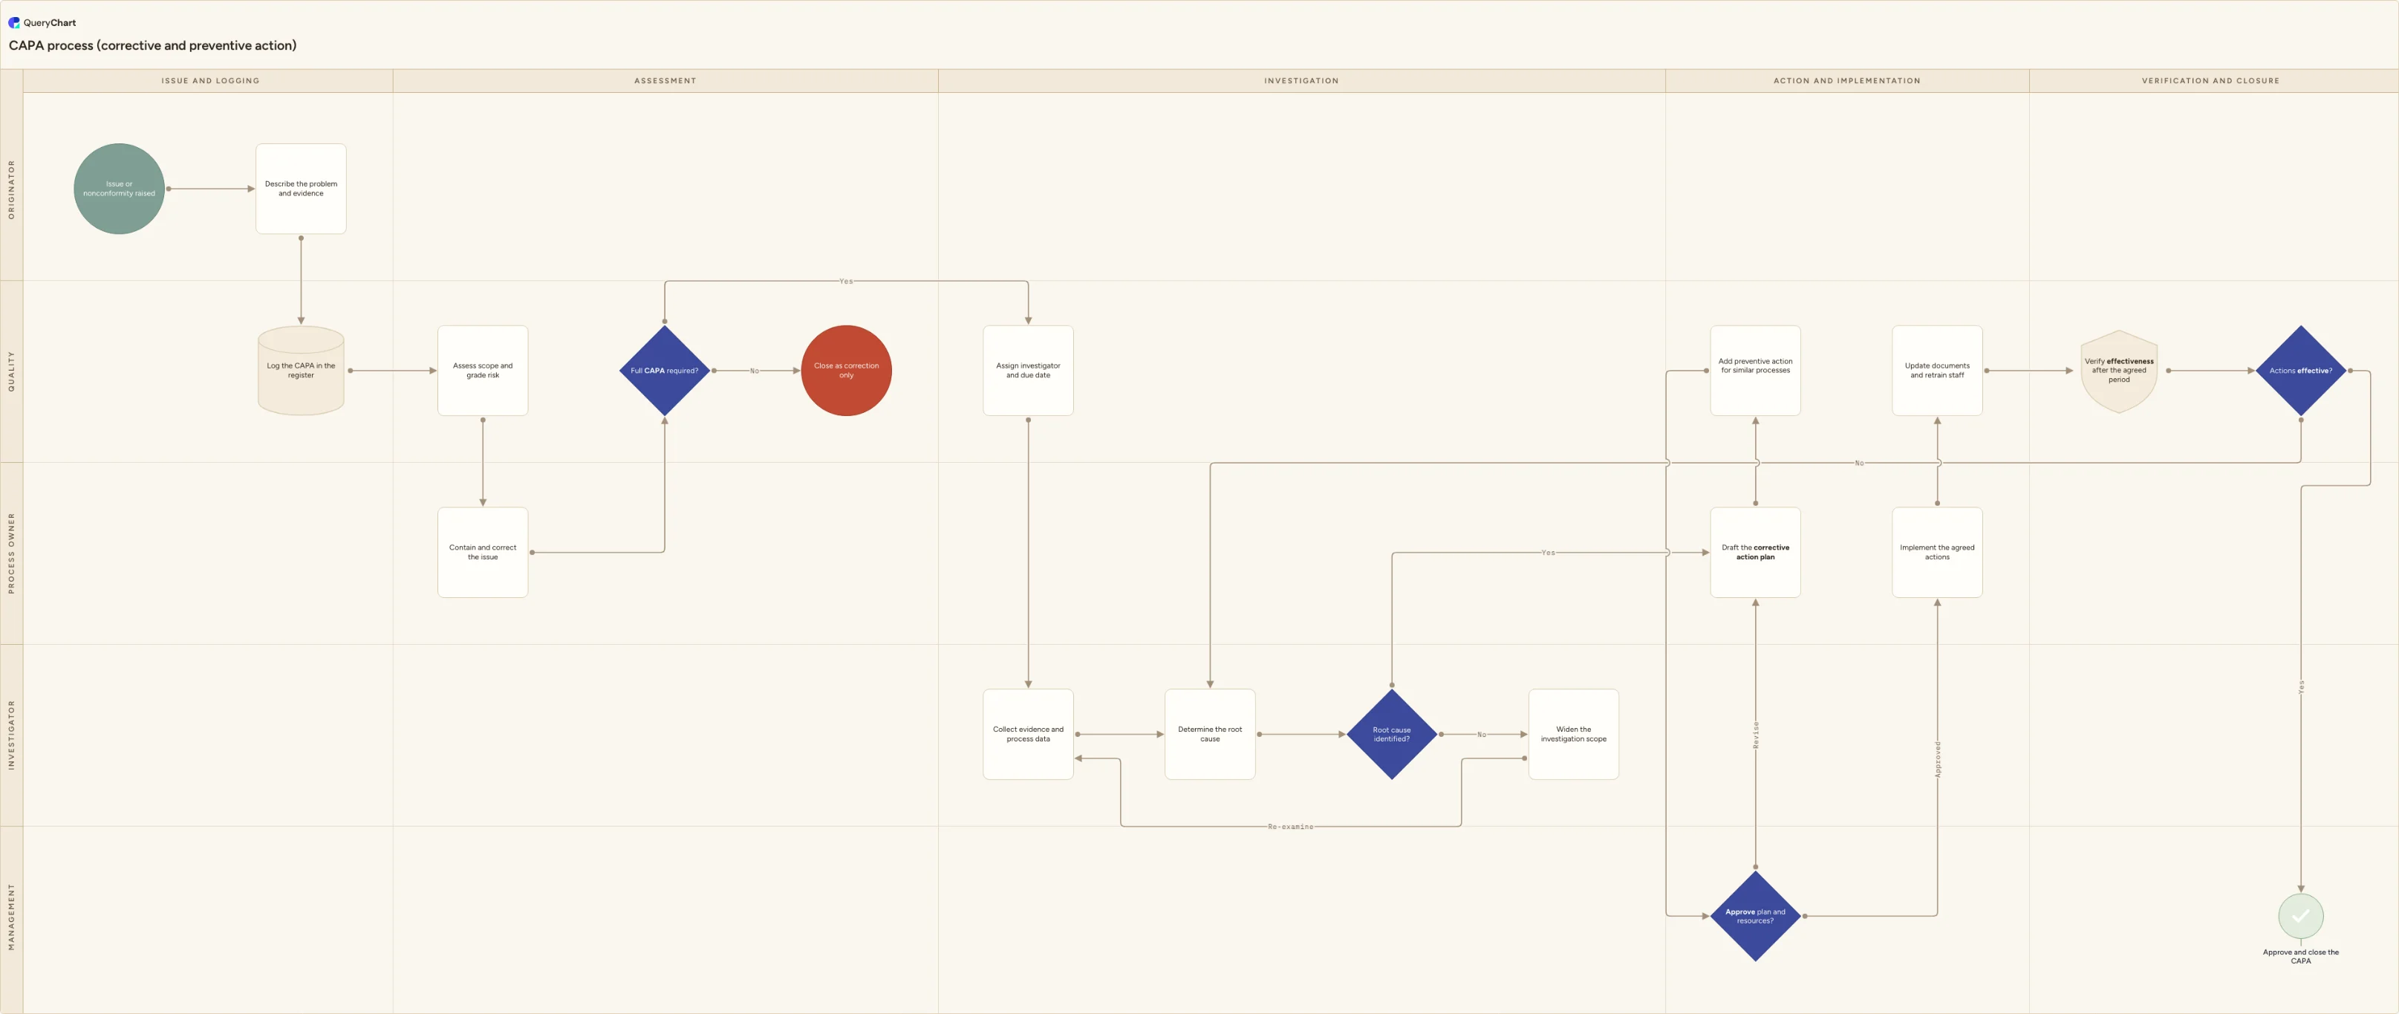The height and width of the screenshot is (1014, 2399).
Task: Select the red 'Close as correction only' end circle
Action: pos(847,371)
